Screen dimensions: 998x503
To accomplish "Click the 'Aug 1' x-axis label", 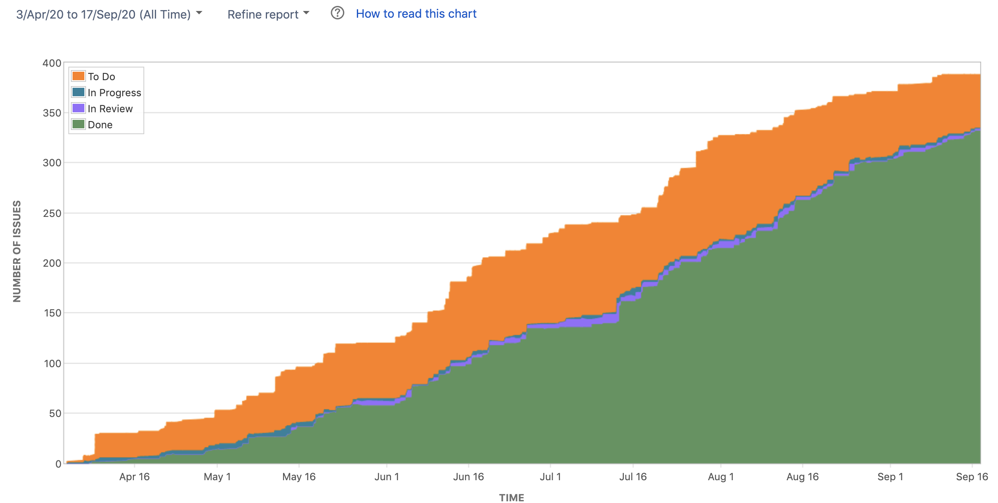I will click(720, 477).
